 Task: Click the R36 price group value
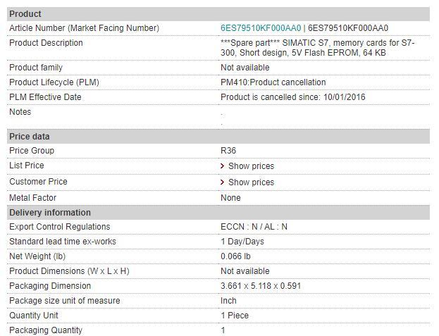[228, 151]
